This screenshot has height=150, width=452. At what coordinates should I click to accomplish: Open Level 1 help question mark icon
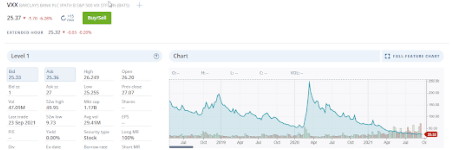[x=156, y=56]
